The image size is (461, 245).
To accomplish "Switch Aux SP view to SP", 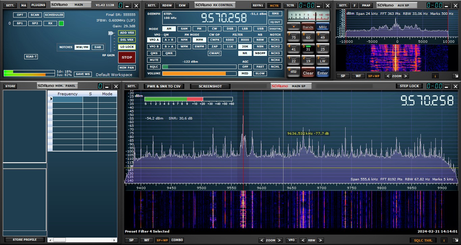I will 343,76.
